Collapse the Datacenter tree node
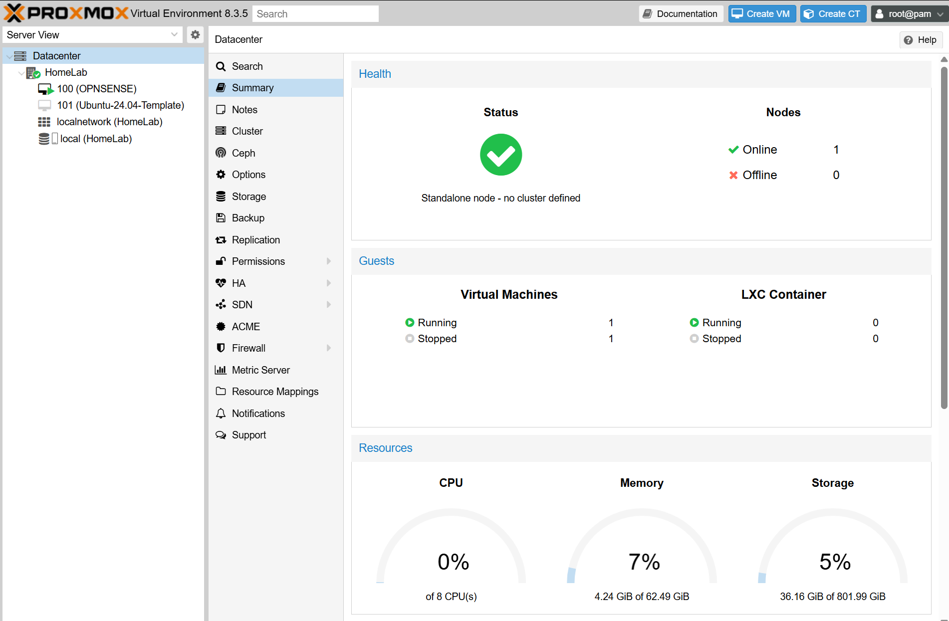The width and height of the screenshot is (949, 621). (x=9, y=56)
